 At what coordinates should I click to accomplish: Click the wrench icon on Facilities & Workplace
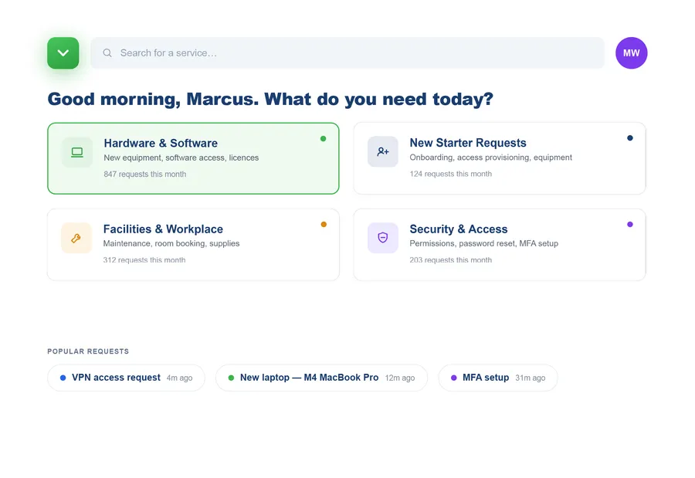coord(76,238)
